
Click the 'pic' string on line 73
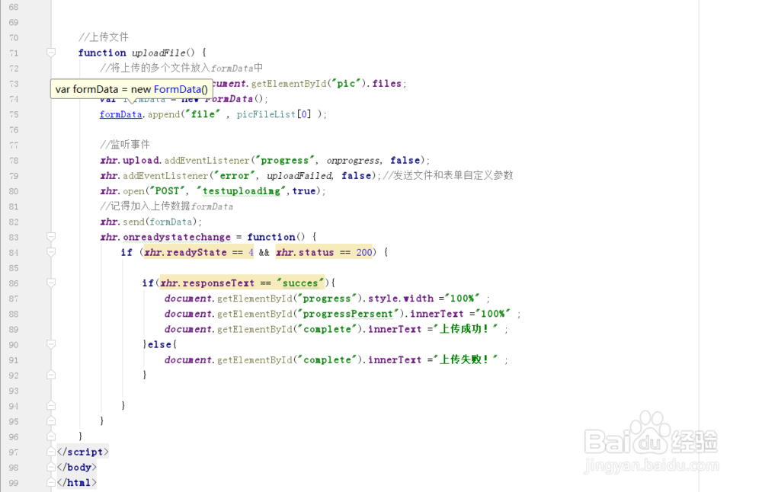coord(346,84)
